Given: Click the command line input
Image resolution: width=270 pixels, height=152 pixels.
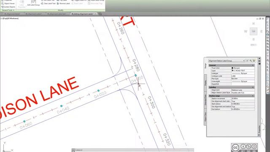Looking at the screenshot, I should [x=134, y=150].
